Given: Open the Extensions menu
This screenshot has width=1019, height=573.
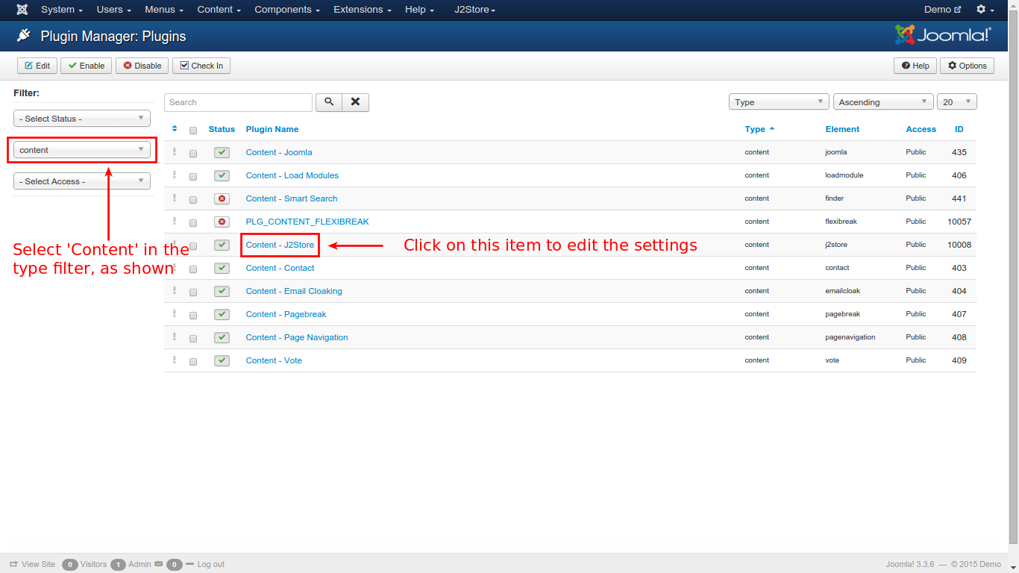Looking at the screenshot, I should tap(363, 10).
